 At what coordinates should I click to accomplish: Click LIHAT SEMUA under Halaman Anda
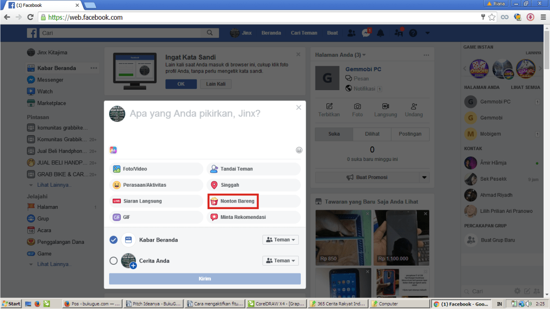(x=526, y=87)
